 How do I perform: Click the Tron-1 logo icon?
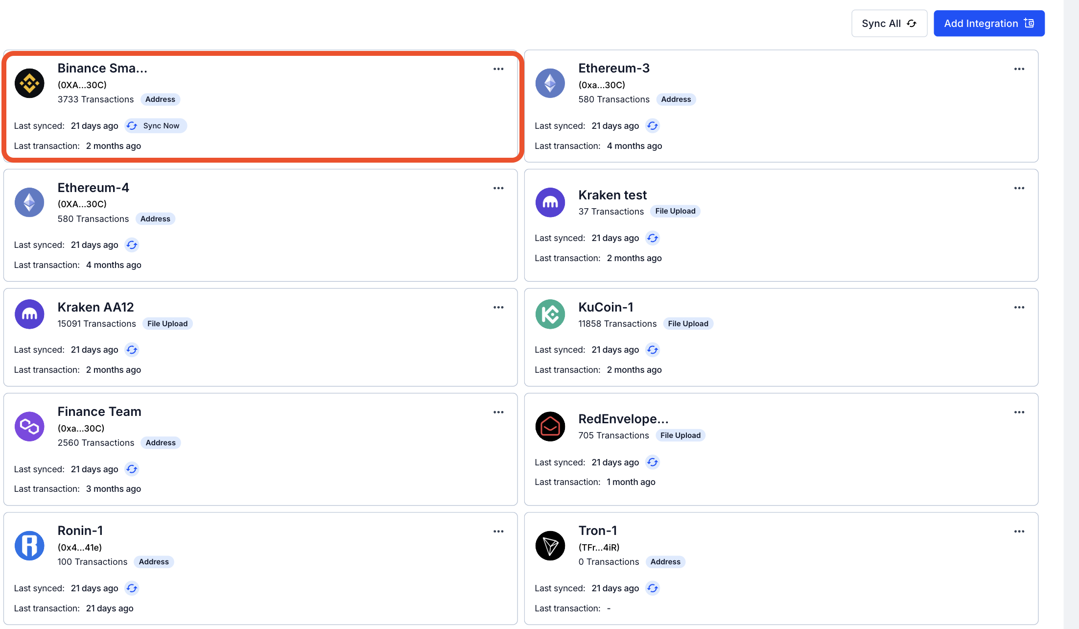click(550, 546)
